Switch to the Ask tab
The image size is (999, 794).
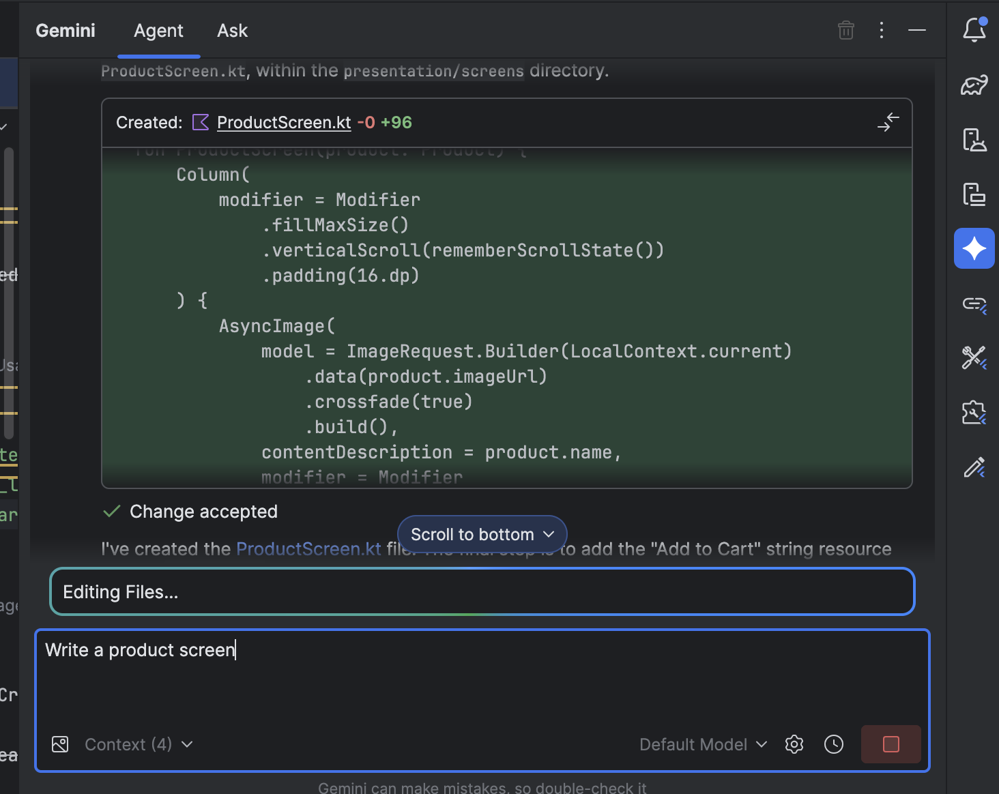click(x=232, y=31)
